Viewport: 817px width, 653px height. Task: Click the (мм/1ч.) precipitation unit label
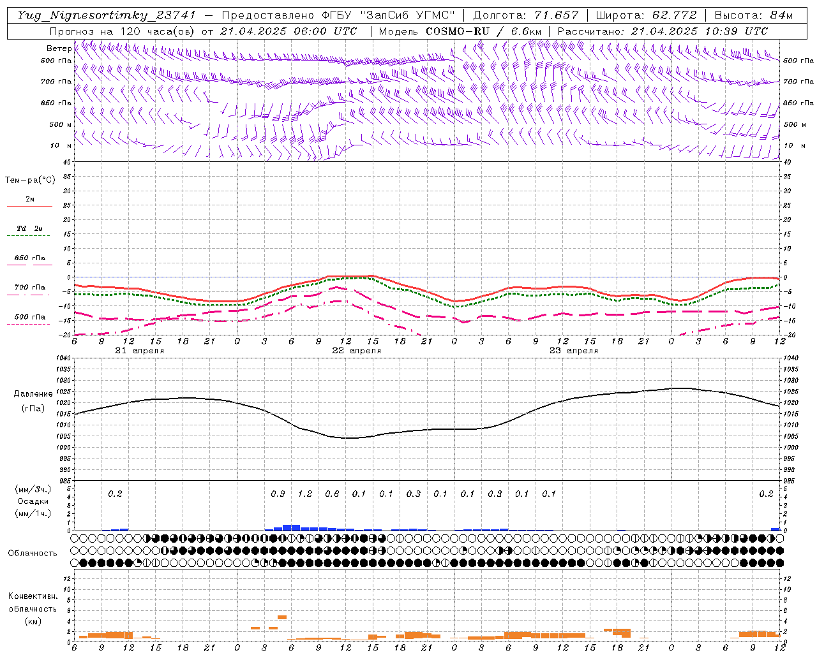click(x=33, y=513)
